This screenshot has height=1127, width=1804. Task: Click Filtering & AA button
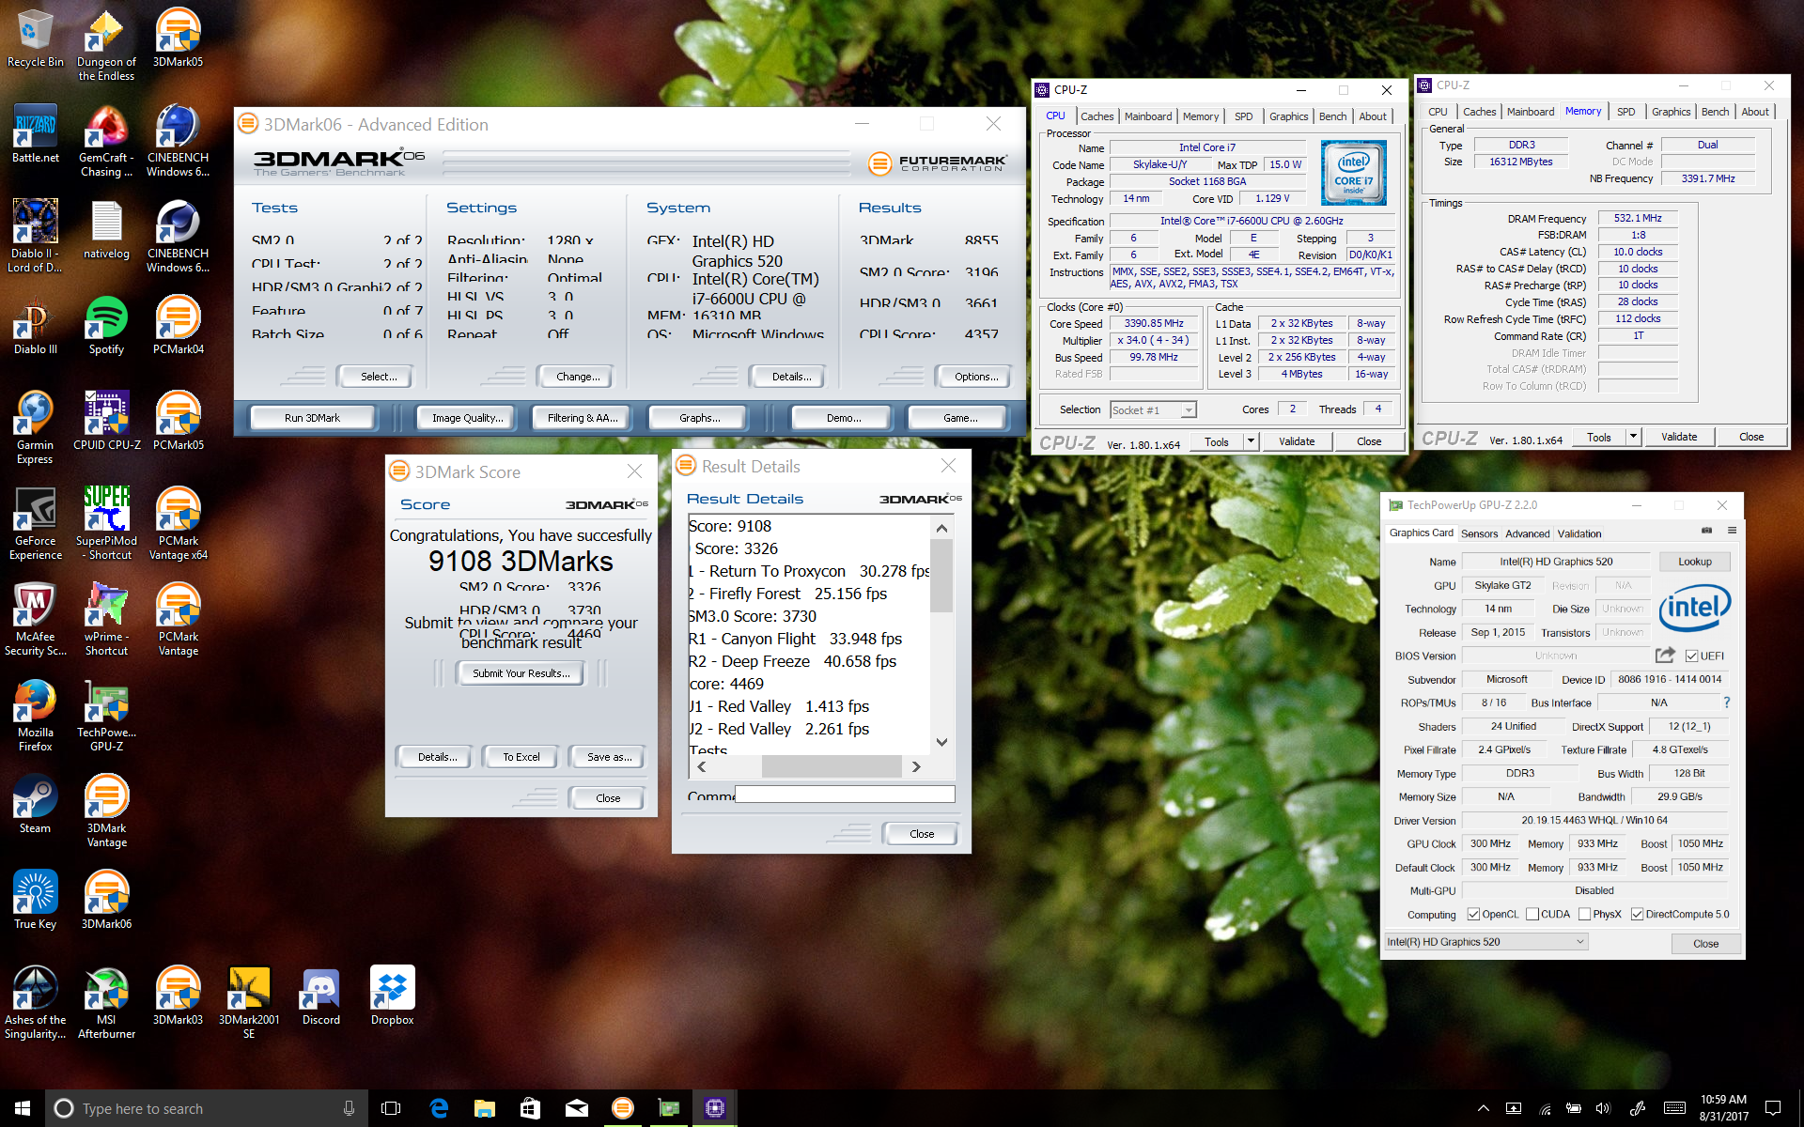pyautogui.click(x=583, y=418)
